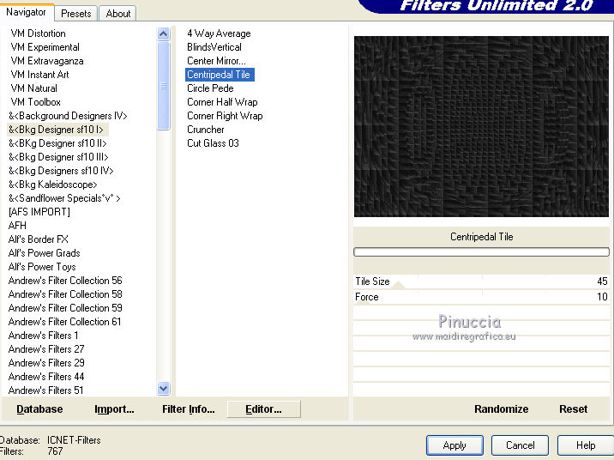Select VM Instant Art category
This screenshot has height=460, width=614.
coord(39,75)
